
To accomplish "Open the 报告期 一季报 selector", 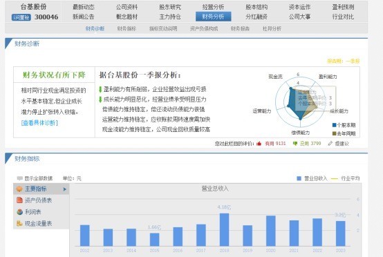I will click(x=344, y=61).
